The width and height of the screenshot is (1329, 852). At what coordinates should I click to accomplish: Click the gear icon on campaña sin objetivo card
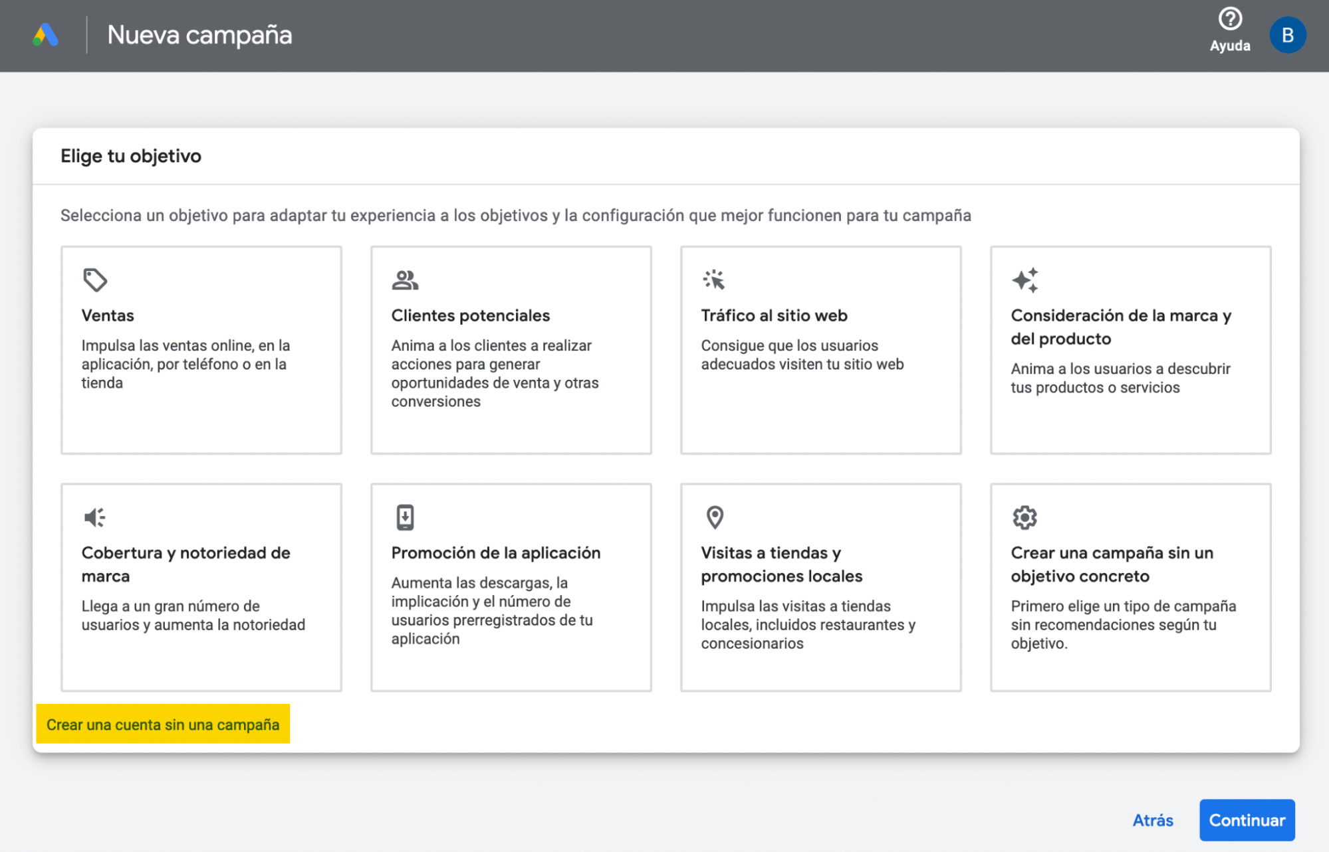tap(1025, 517)
